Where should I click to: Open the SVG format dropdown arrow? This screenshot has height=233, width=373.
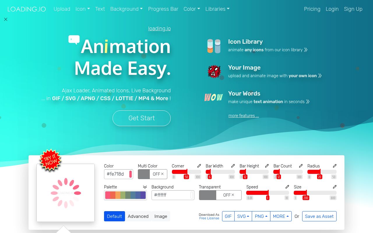point(247,216)
